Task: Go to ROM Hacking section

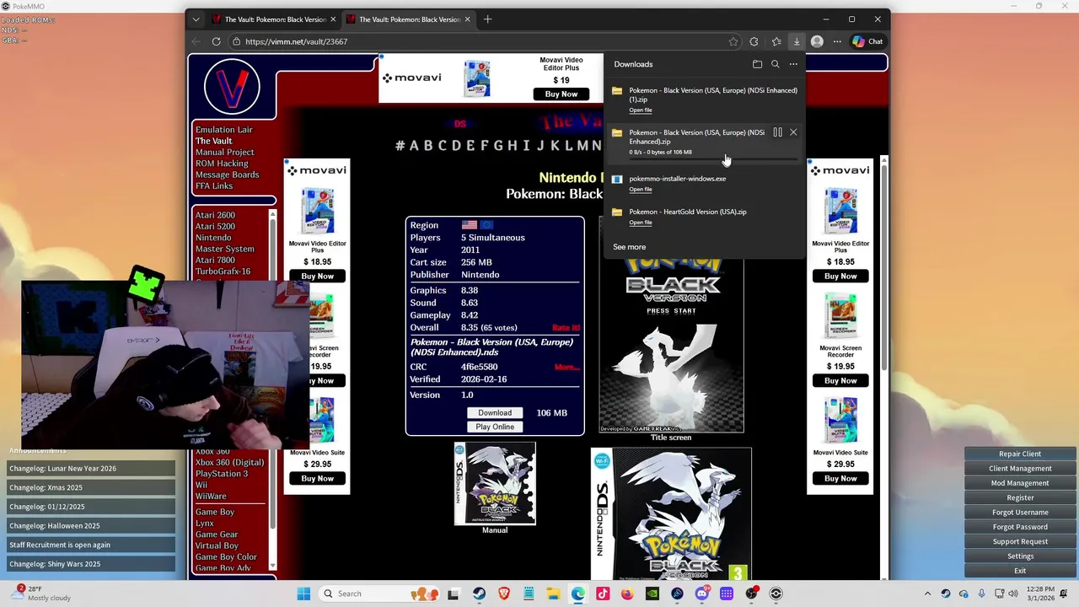Action: click(222, 164)
